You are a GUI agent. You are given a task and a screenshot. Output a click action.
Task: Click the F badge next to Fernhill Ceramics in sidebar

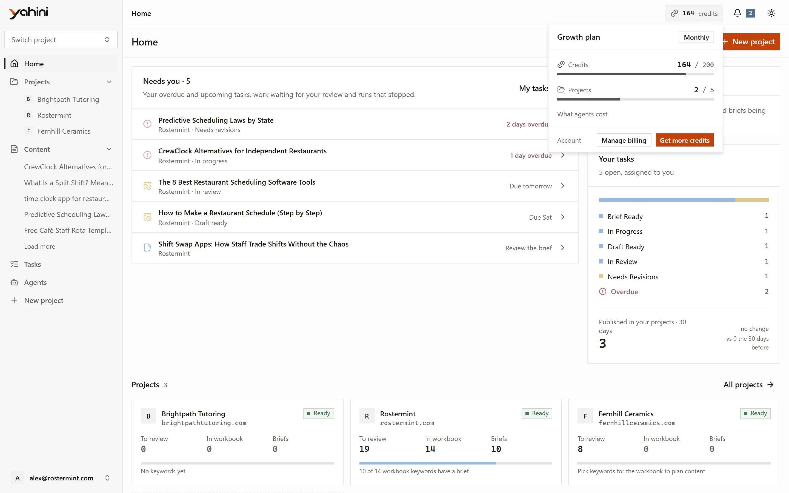point(28,131)
